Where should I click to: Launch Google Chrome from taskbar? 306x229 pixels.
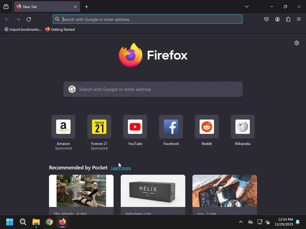[x=49, y=222]
